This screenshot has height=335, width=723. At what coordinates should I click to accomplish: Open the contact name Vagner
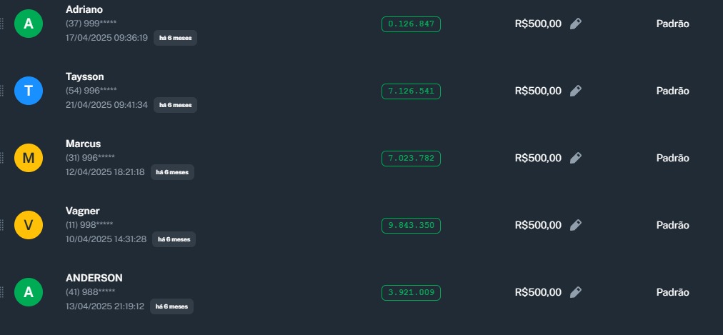pyautogui.click(x=82, y=211)
